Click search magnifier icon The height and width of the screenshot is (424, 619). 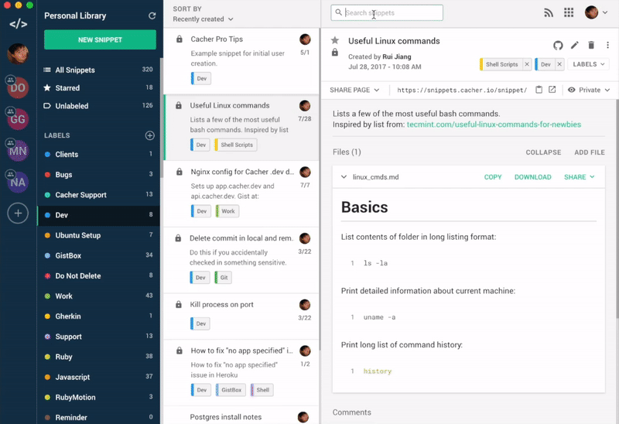(x=338, y=12)
